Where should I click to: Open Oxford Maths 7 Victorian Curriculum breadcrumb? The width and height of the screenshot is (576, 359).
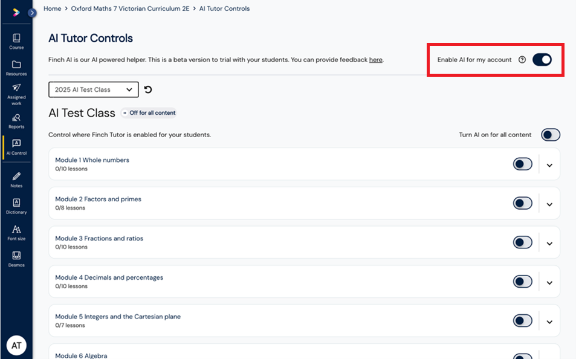coord(130,8)
